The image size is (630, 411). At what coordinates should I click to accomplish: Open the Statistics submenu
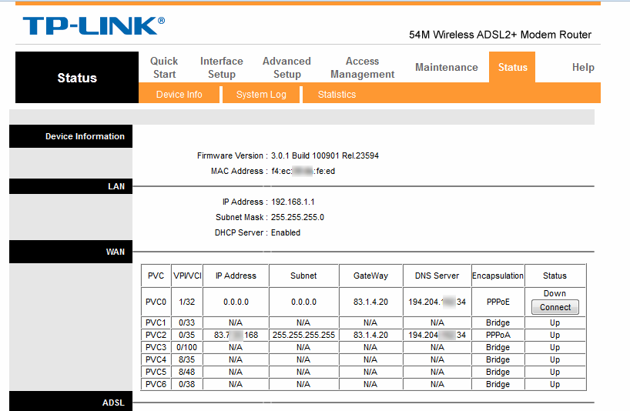(337, 95)
